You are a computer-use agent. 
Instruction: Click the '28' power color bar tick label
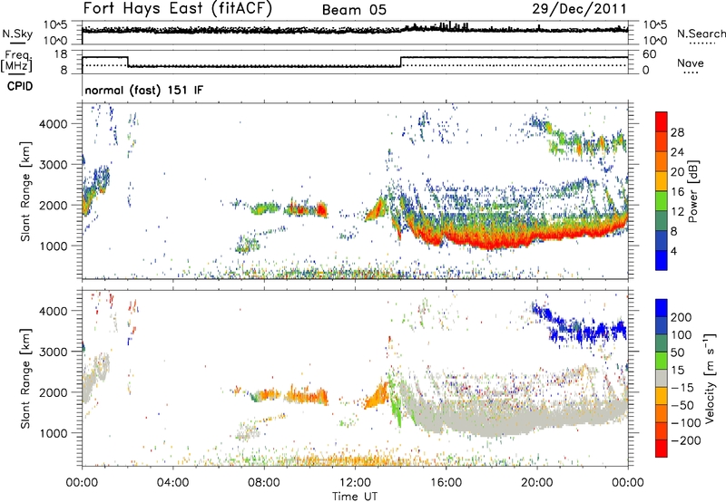(677, 132)
